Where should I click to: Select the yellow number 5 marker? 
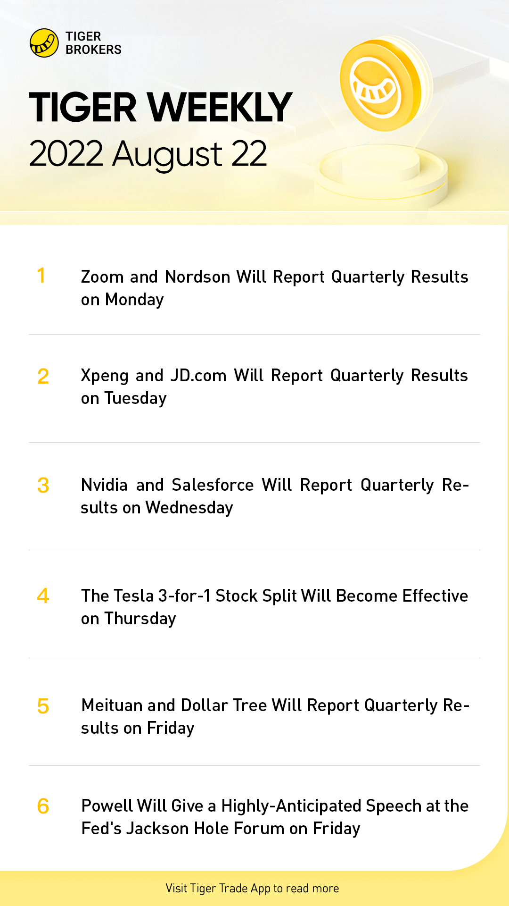[43, 706]
